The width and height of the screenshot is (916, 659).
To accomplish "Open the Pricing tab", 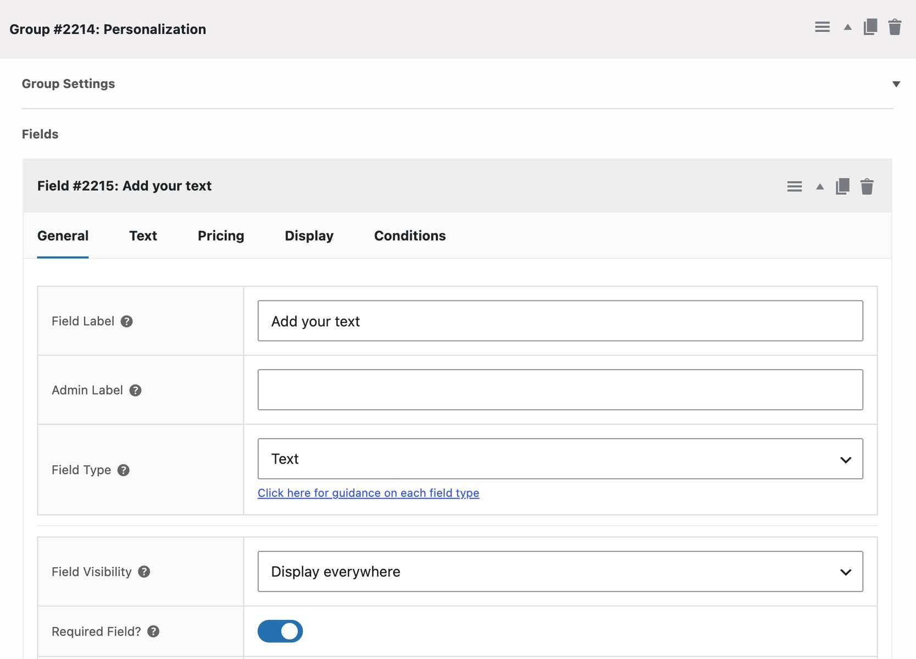I will (x=221, y=236).
